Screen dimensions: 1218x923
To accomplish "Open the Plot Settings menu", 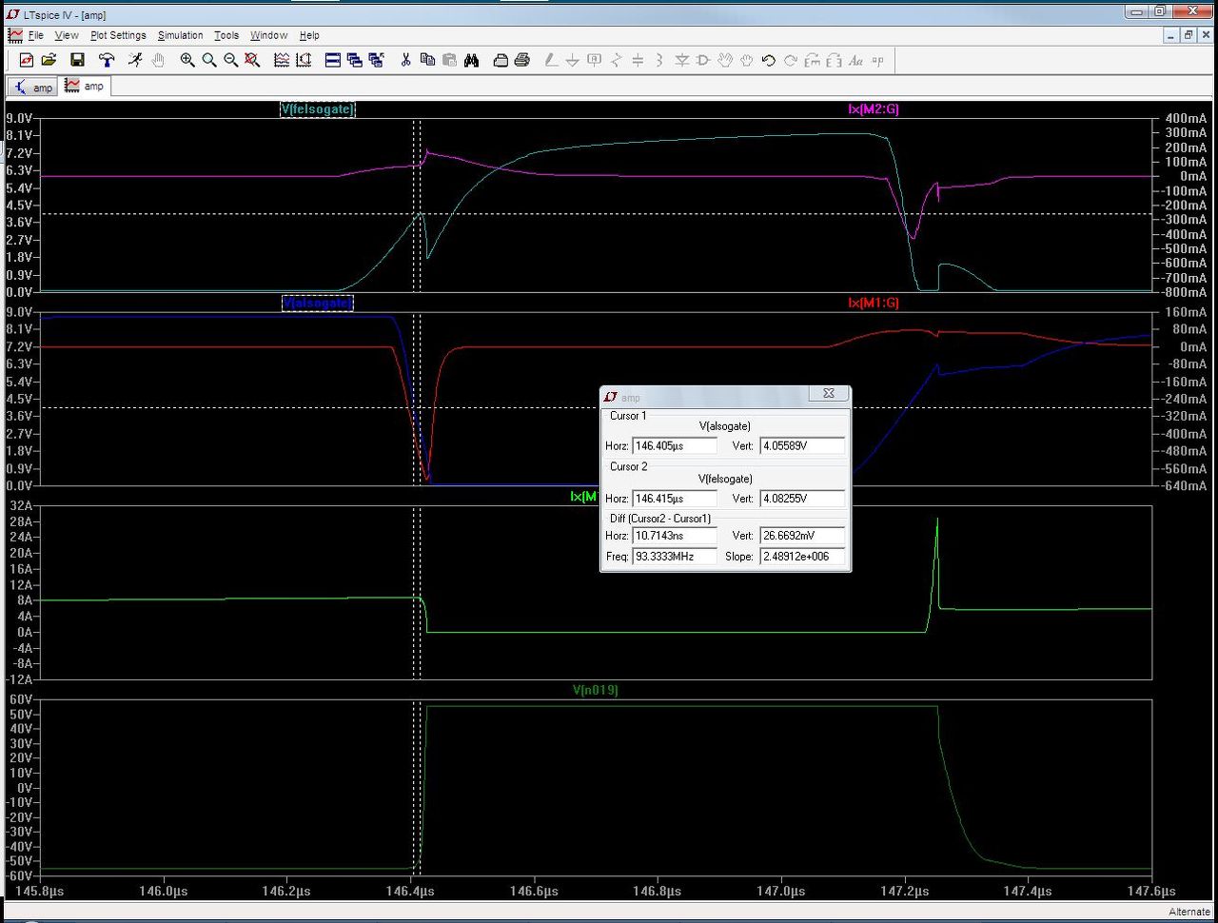I will [118, 35].
